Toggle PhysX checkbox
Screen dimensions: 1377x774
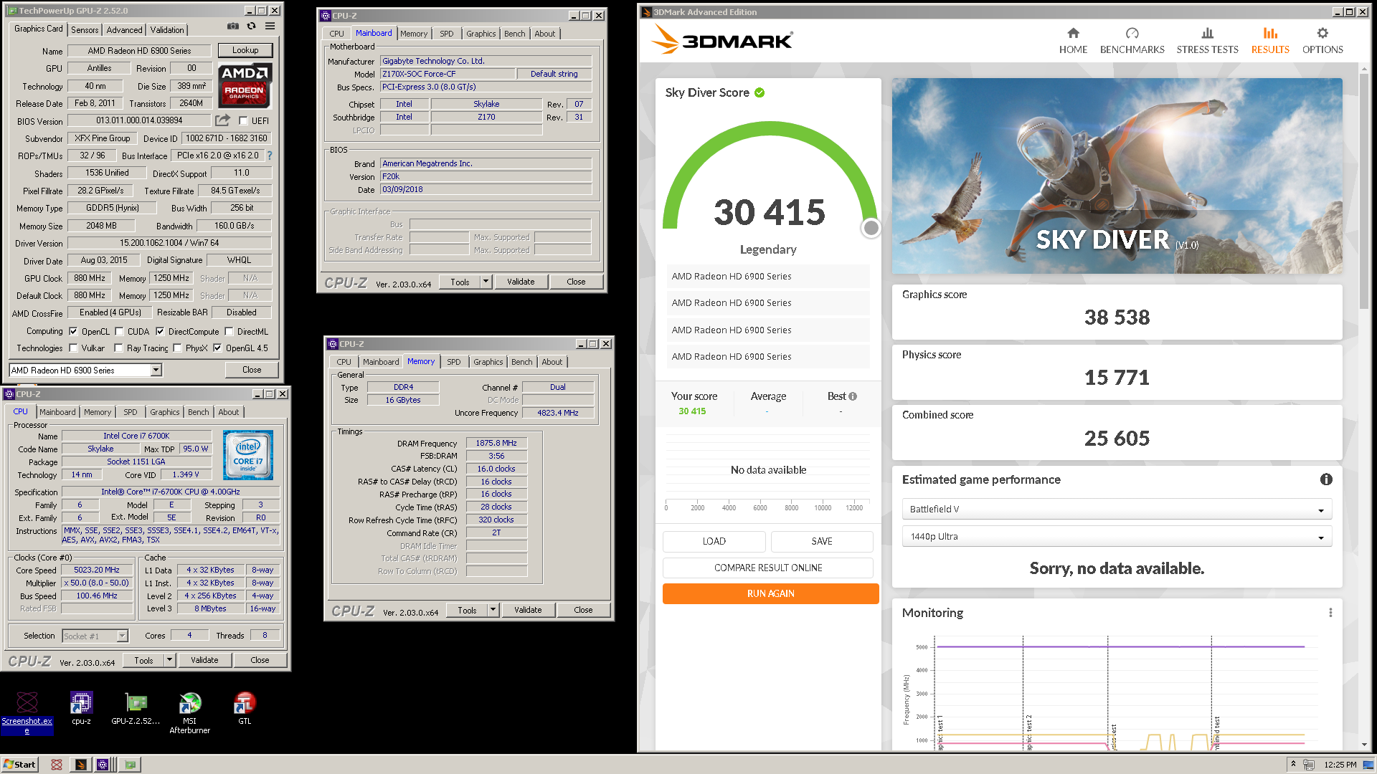coord(177,348)
